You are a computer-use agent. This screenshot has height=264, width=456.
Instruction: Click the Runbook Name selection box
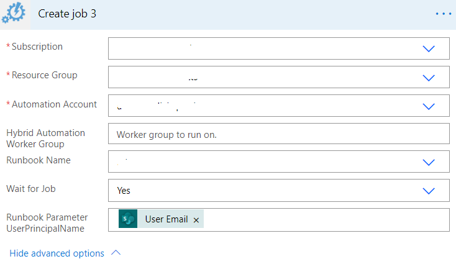[x=261, y=162]
